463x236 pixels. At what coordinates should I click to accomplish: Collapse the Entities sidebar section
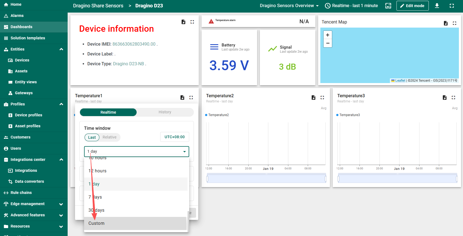click(x=61, y=49)
